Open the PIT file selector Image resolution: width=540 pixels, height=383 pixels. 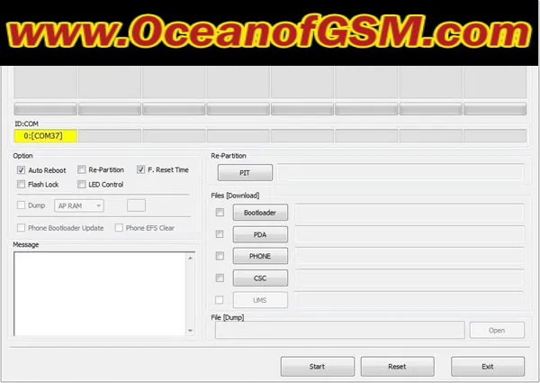click(x=243, y=172)
